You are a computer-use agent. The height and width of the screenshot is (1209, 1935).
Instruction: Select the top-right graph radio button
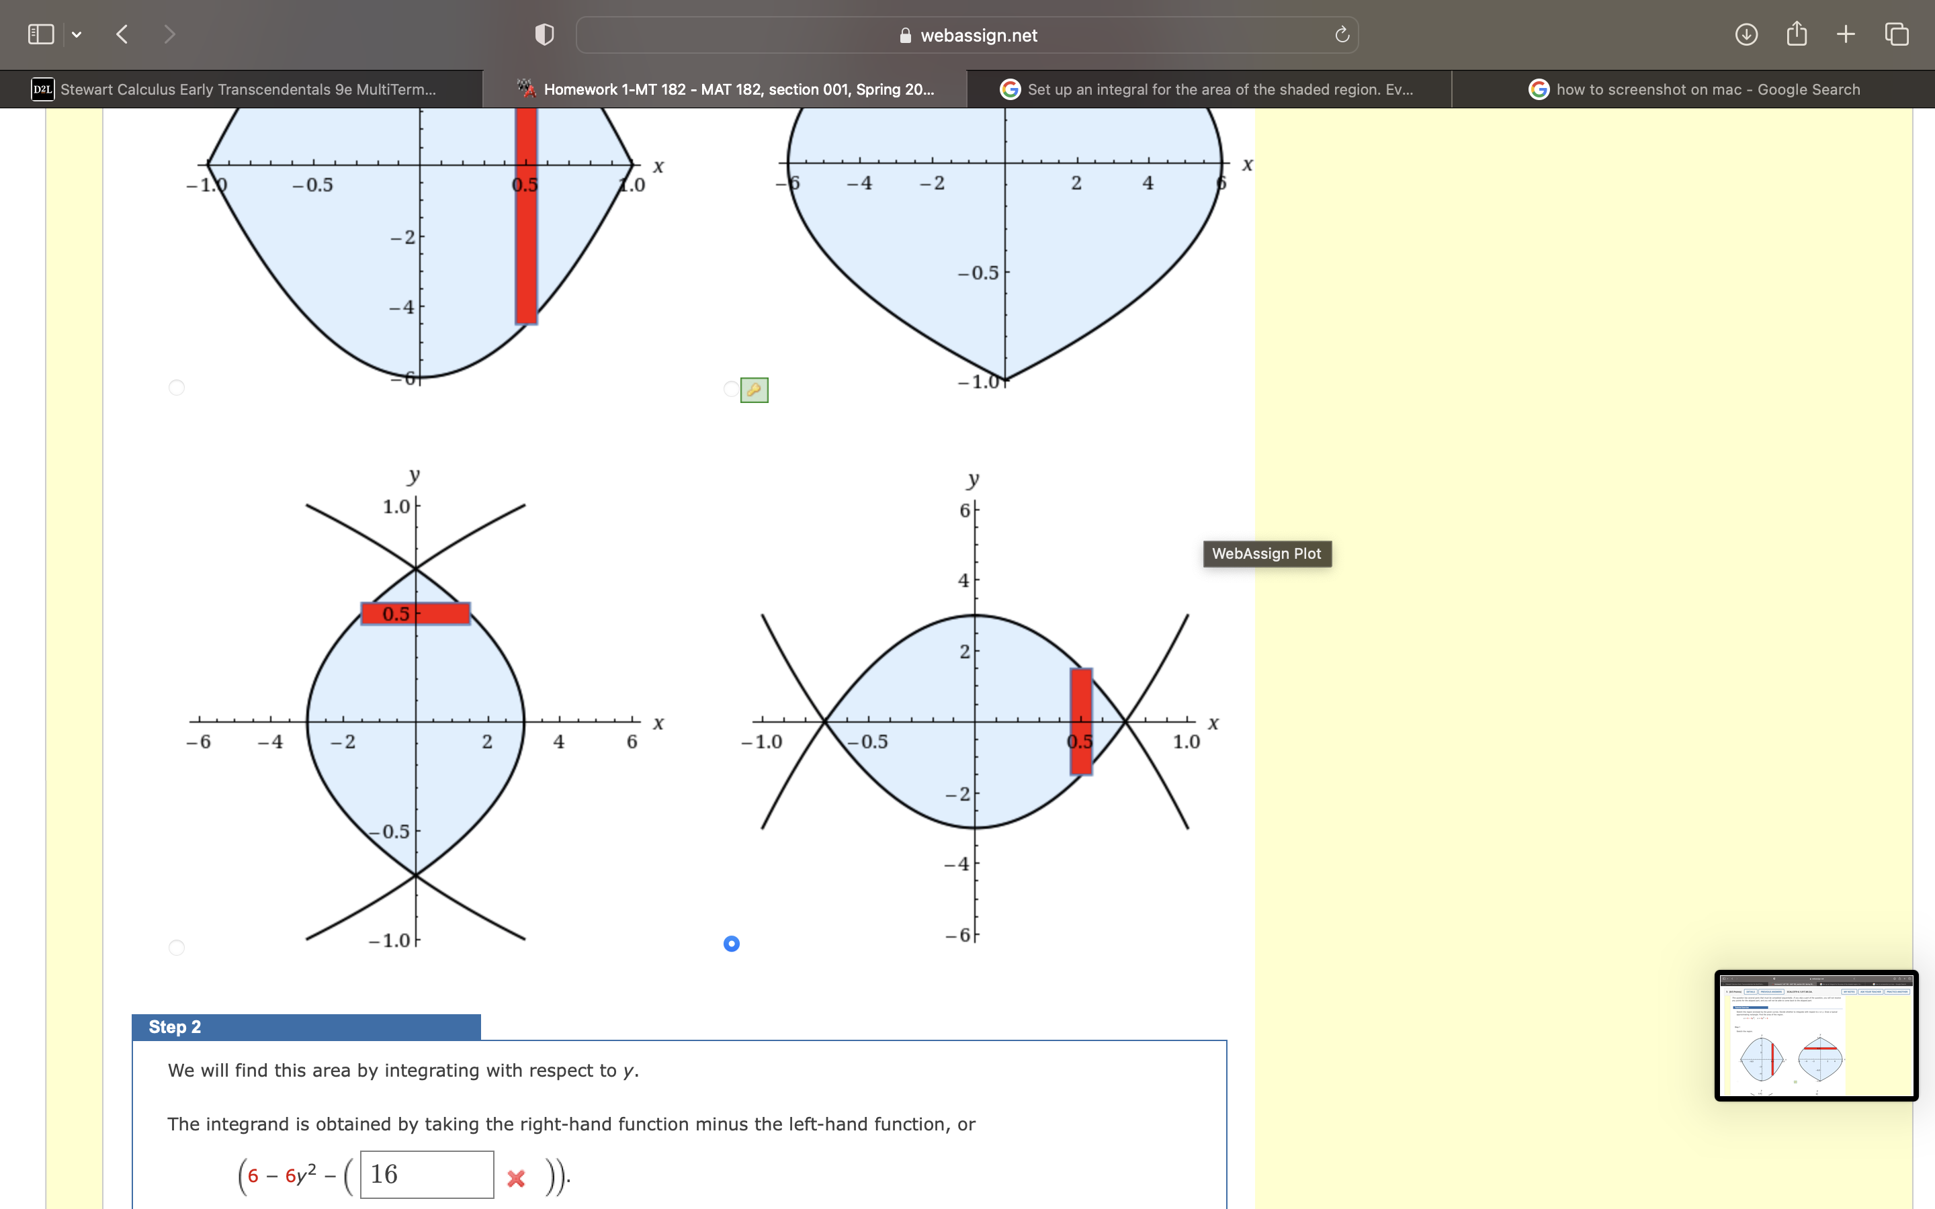coord(731,390)
